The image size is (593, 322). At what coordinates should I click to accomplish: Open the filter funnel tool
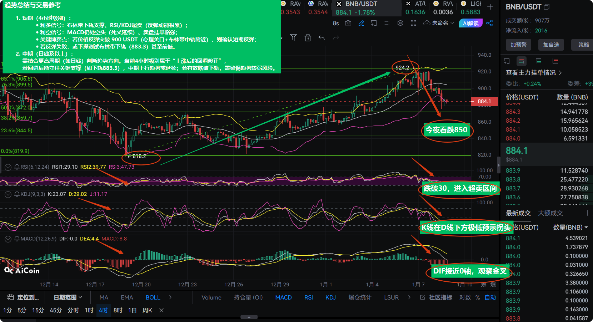pyautogui.click(x=293, y=37)
